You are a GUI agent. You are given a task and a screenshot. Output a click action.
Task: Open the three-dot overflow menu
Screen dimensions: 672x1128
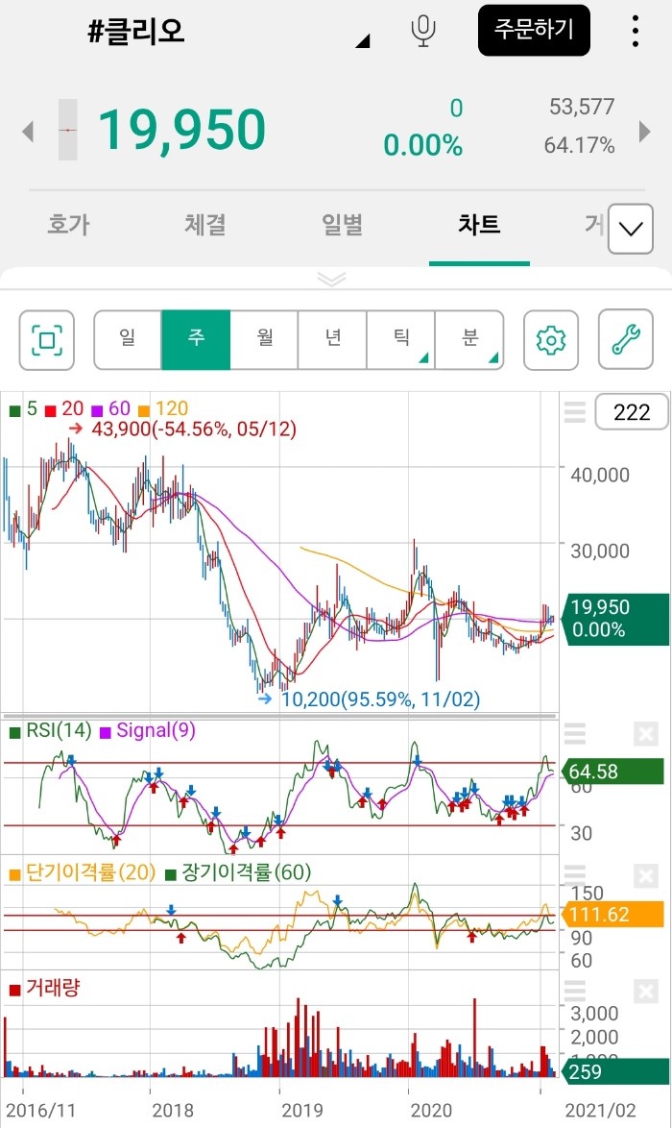click(635, 30)
